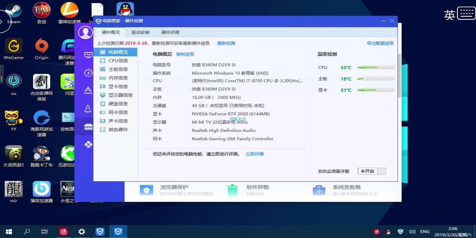Click the hardware window vertical scrollbar
The height and width of the screenshot is (238, 476).
point(399,76)
